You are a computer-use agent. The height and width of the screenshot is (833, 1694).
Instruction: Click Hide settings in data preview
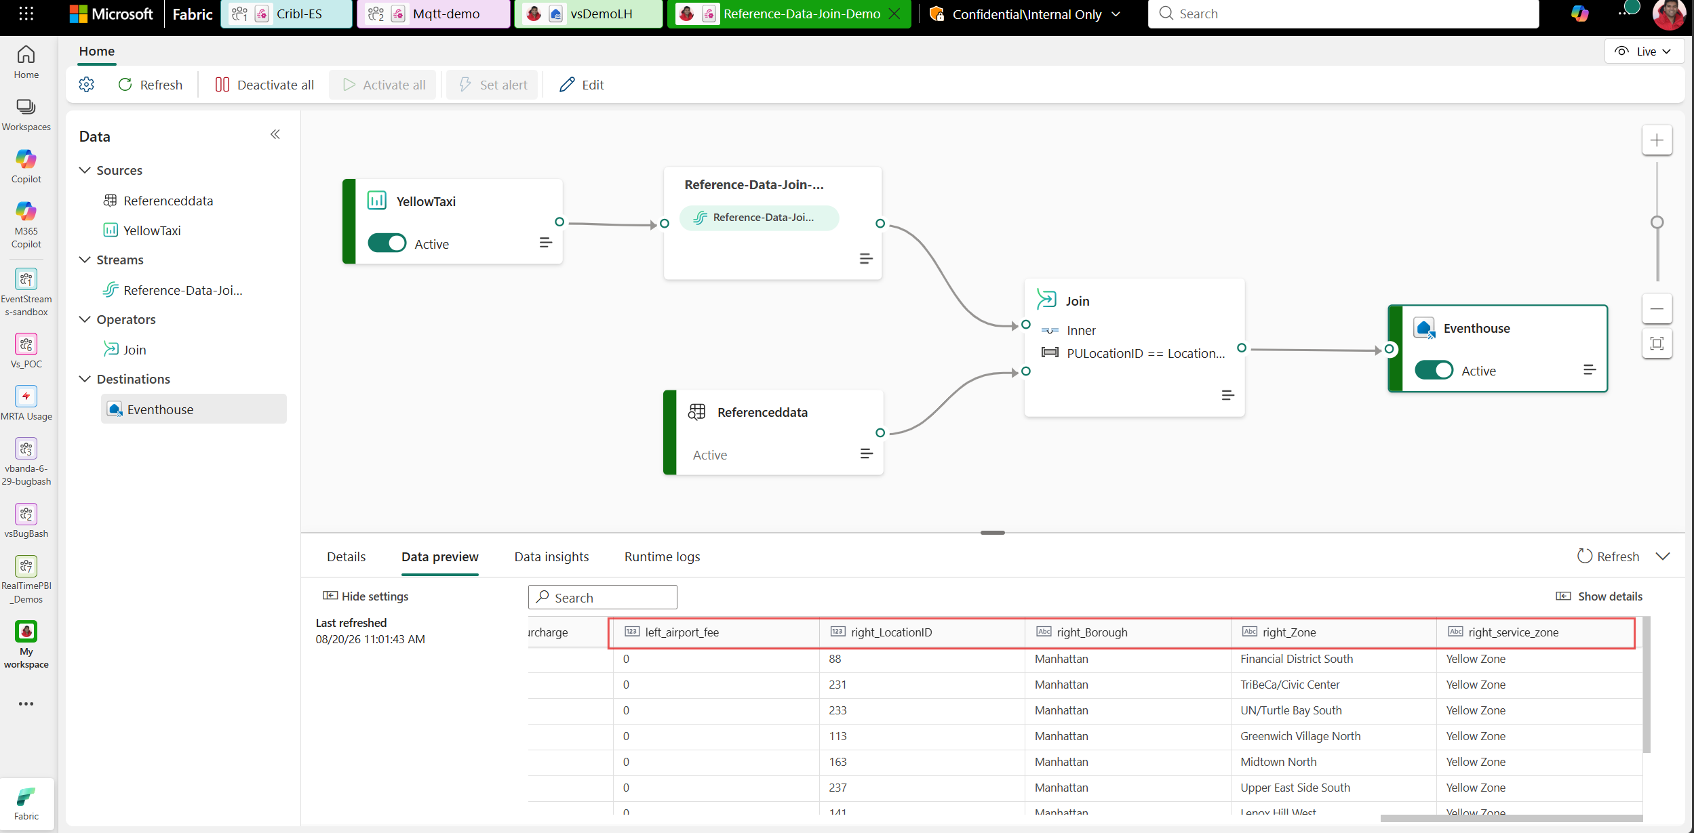coord(366,596)
